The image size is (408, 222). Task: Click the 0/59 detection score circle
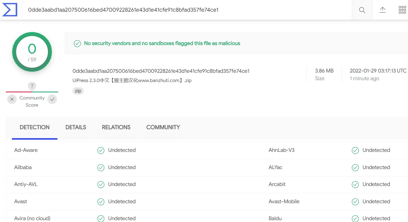(32, 52)
